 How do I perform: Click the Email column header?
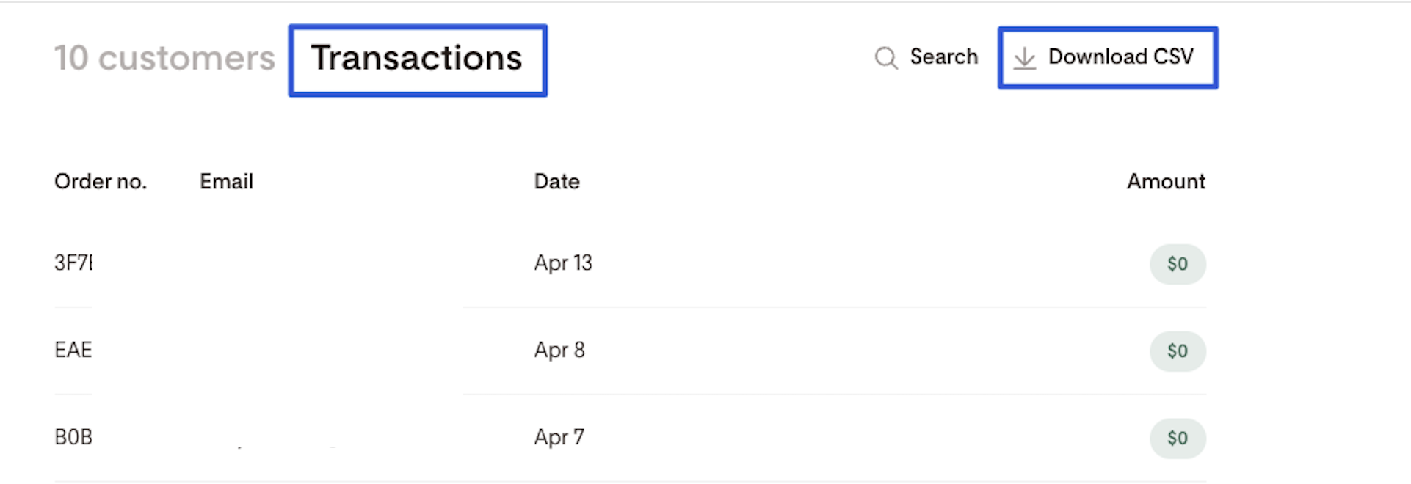226,181
